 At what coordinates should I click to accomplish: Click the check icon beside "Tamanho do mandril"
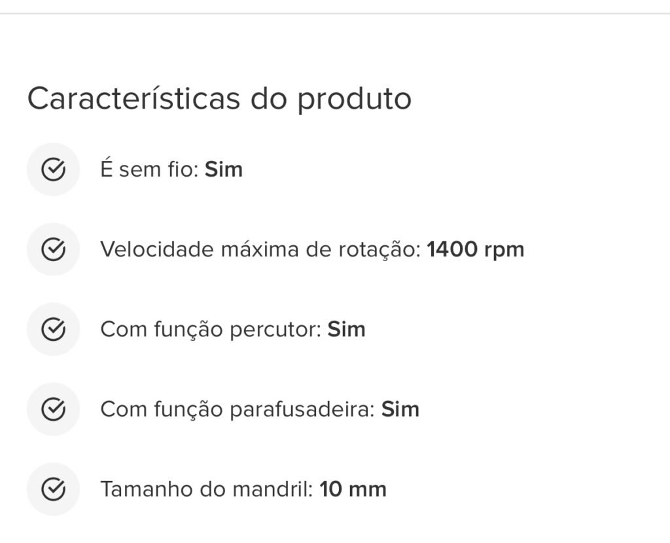[x=54, y=489]
